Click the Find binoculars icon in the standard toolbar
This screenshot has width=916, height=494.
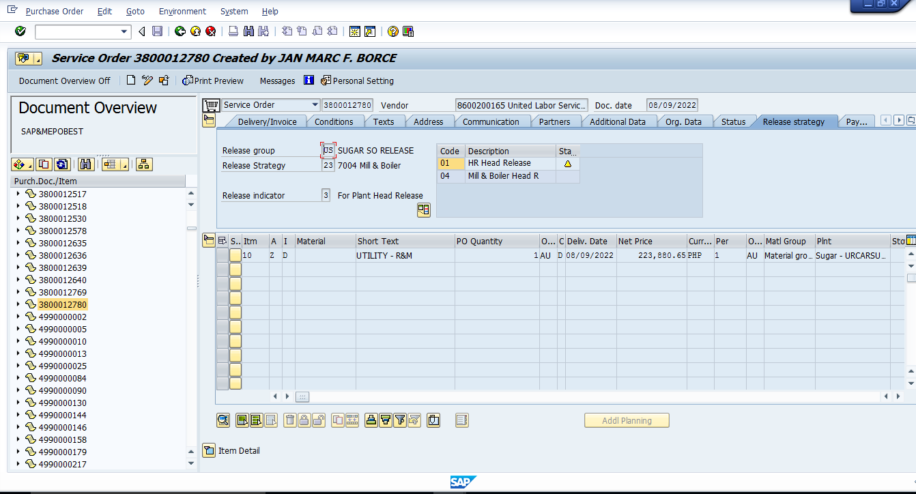point(248,31)
